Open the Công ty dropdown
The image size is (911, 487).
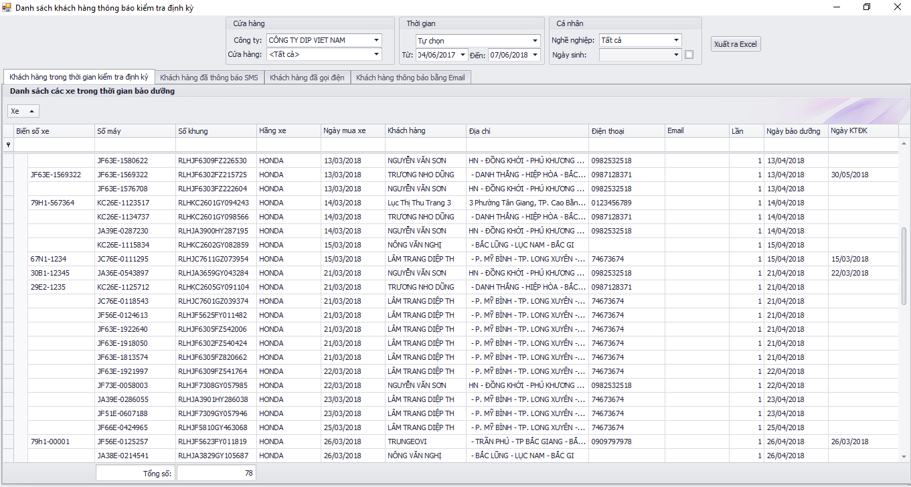(377, 40)
